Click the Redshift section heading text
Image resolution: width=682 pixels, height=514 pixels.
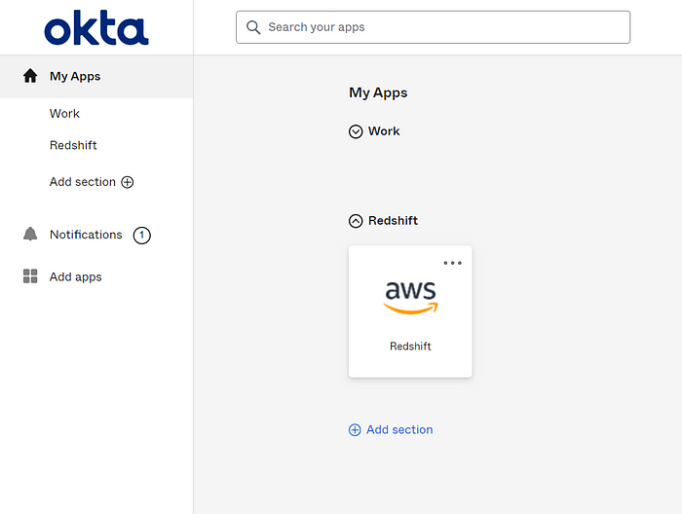(393, 221)
